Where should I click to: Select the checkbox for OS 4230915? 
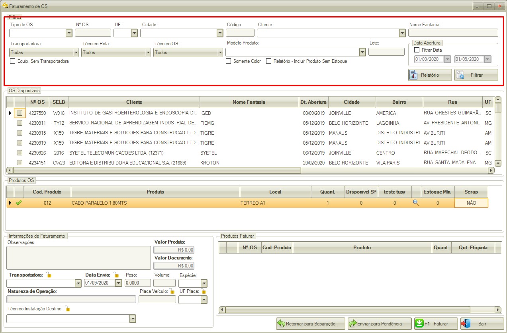[x=20, y=133]
